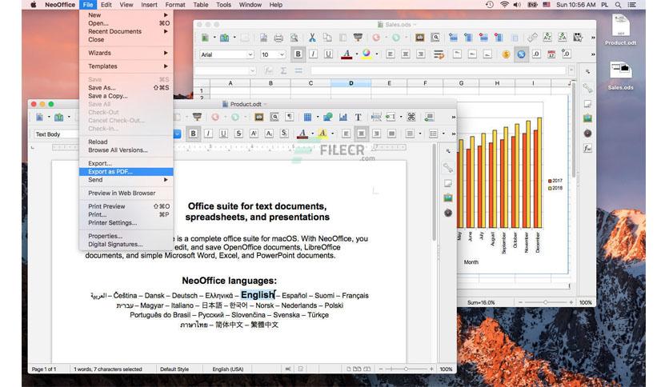Toggle Italic in Product.odt toolbar
This screenshot has height=387, width=669.
click(x=208, y=134)
